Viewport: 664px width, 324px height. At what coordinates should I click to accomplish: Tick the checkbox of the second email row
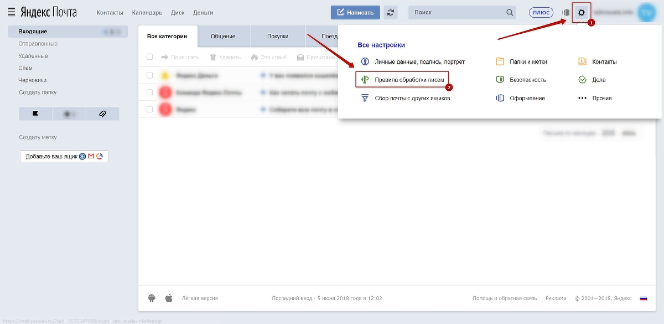pos(149,92)
